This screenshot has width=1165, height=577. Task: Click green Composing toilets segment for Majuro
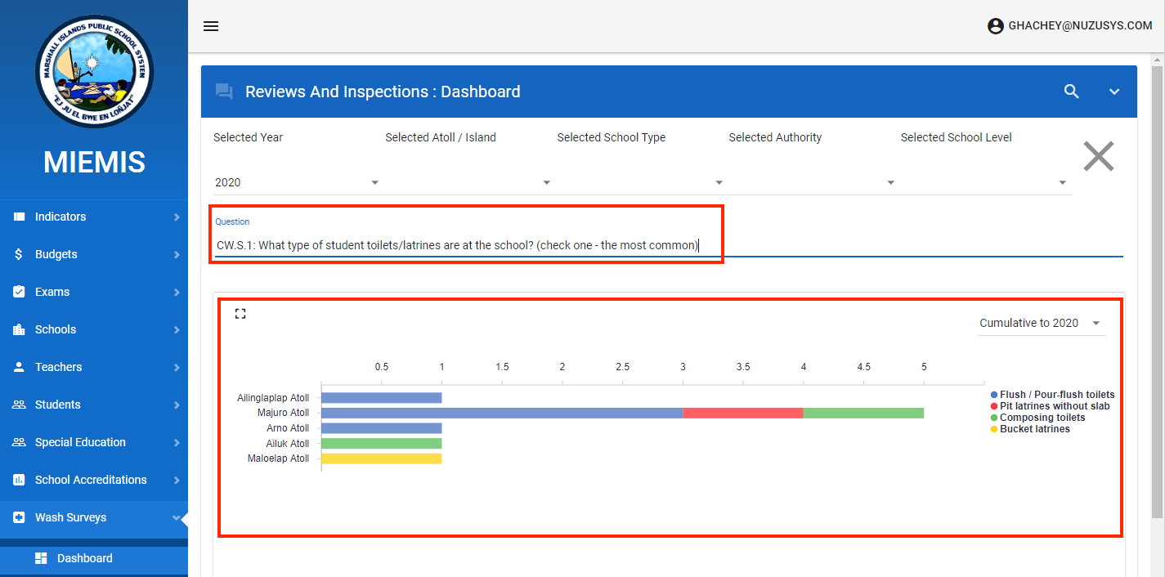point(863,413)
